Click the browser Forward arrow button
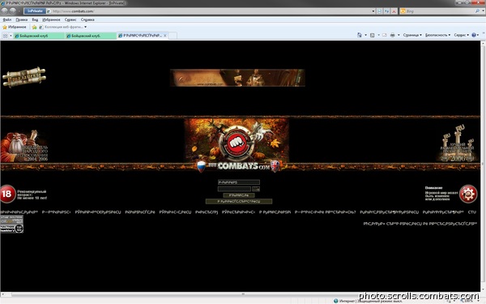The height and width of the screenshot is (304, 486). (12, 11)
